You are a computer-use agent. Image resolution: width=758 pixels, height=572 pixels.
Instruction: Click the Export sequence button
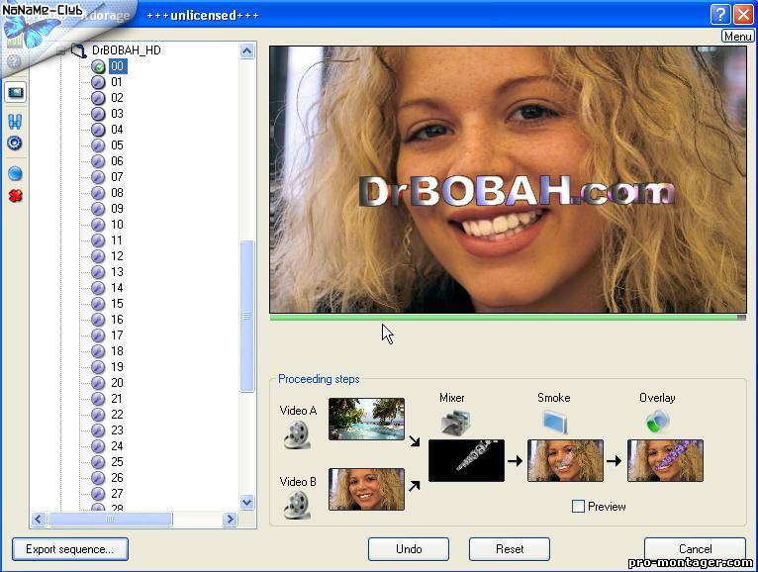tap(70, 549)
